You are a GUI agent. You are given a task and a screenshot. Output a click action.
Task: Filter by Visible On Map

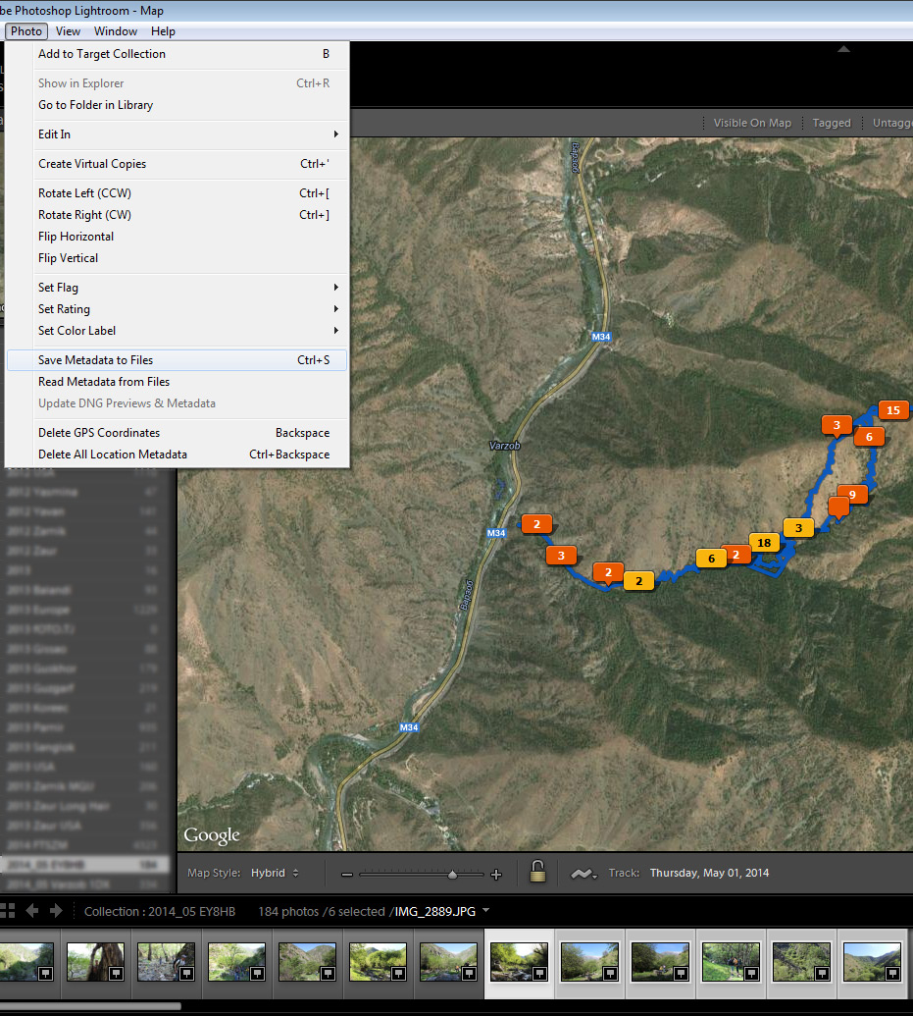[752, 123]
